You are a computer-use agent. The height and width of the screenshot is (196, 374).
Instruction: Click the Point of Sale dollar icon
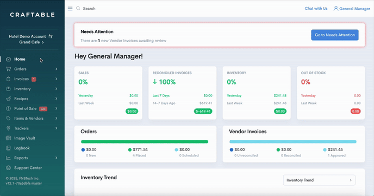tap(8, 108)
